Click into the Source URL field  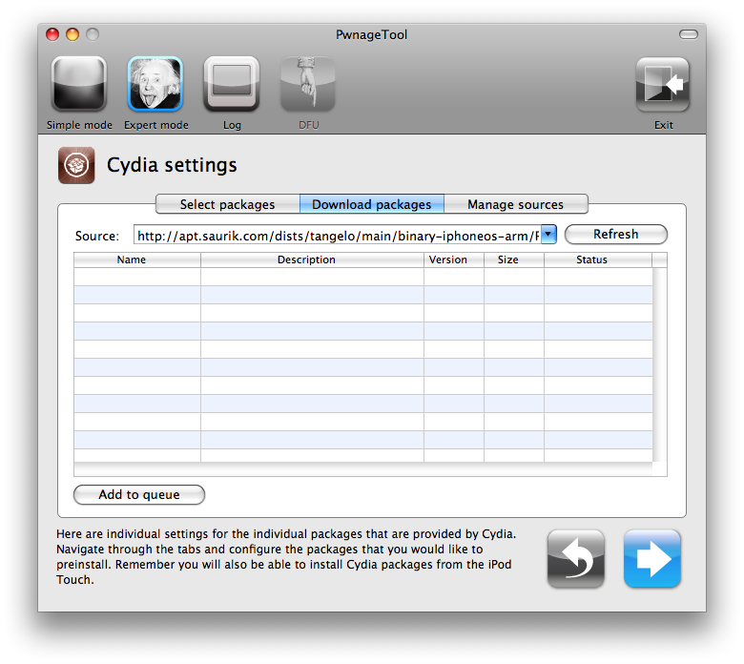[x=338, y=235]
